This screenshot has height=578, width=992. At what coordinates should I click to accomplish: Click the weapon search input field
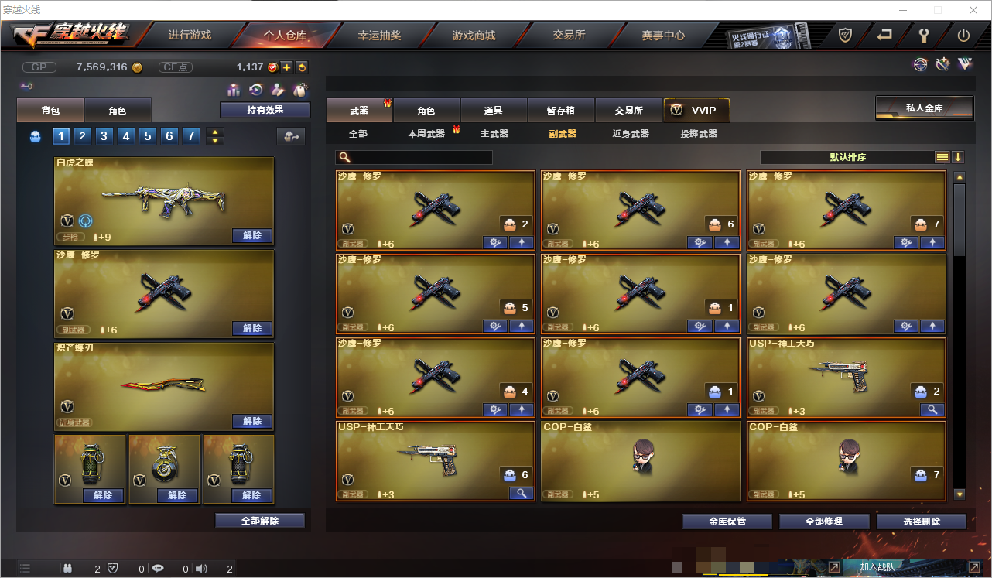414,157
